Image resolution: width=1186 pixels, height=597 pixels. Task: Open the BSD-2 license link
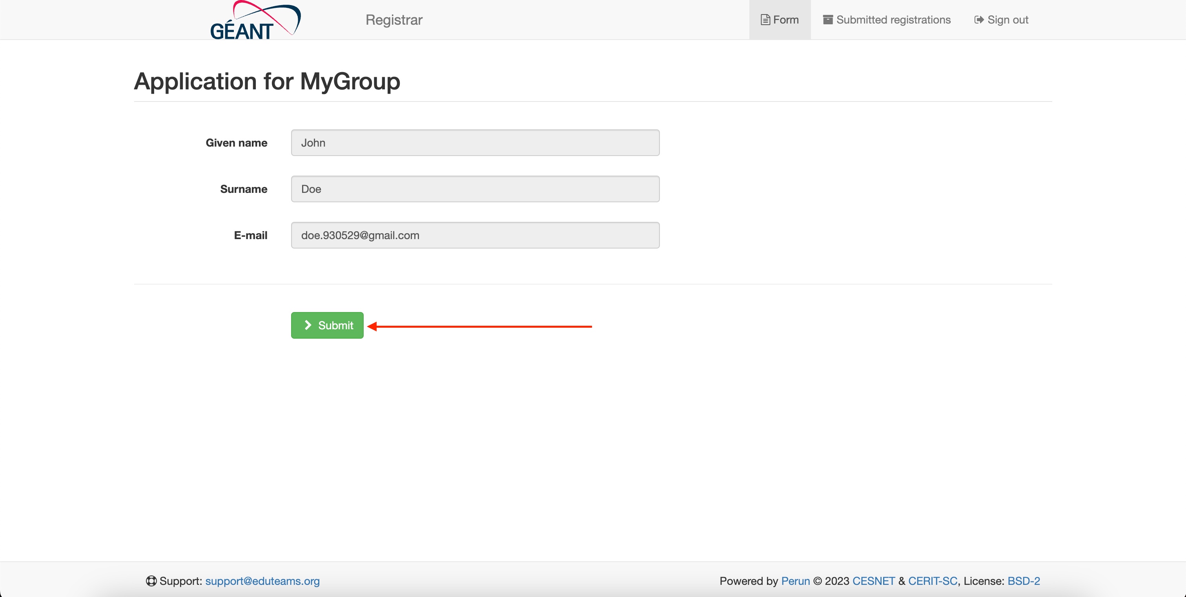1024,581
